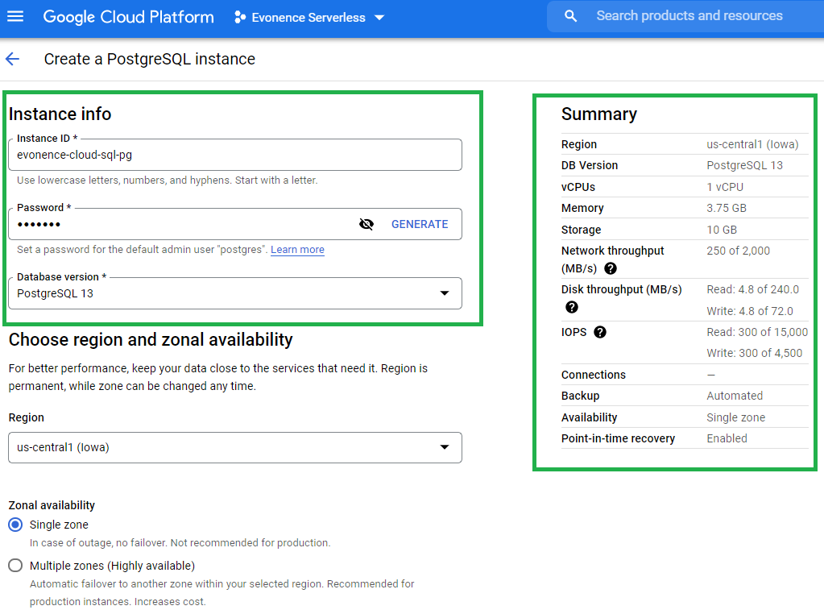Click the Password input field
The height and width of the screenshot is (610, 824).
pyautogui.click(x=161, y=223)
